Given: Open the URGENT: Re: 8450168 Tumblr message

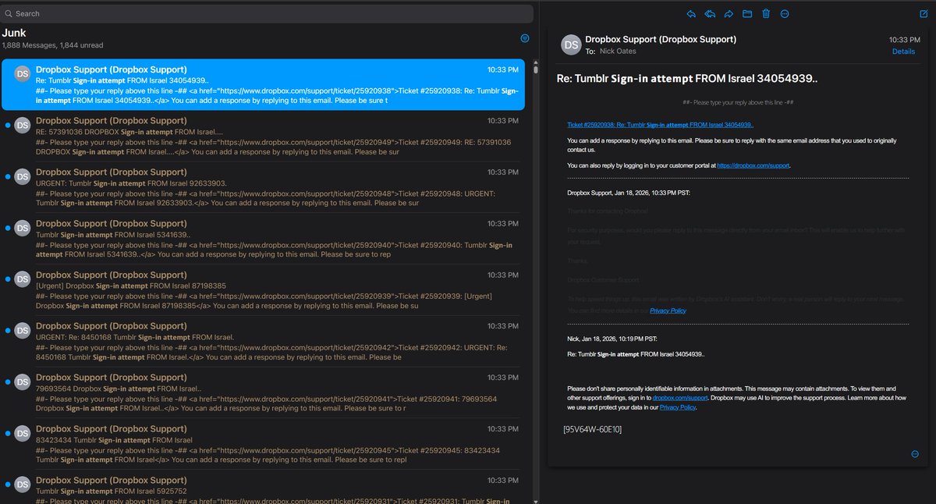Looking at the screenshot, I should click(x=263, y=341).
